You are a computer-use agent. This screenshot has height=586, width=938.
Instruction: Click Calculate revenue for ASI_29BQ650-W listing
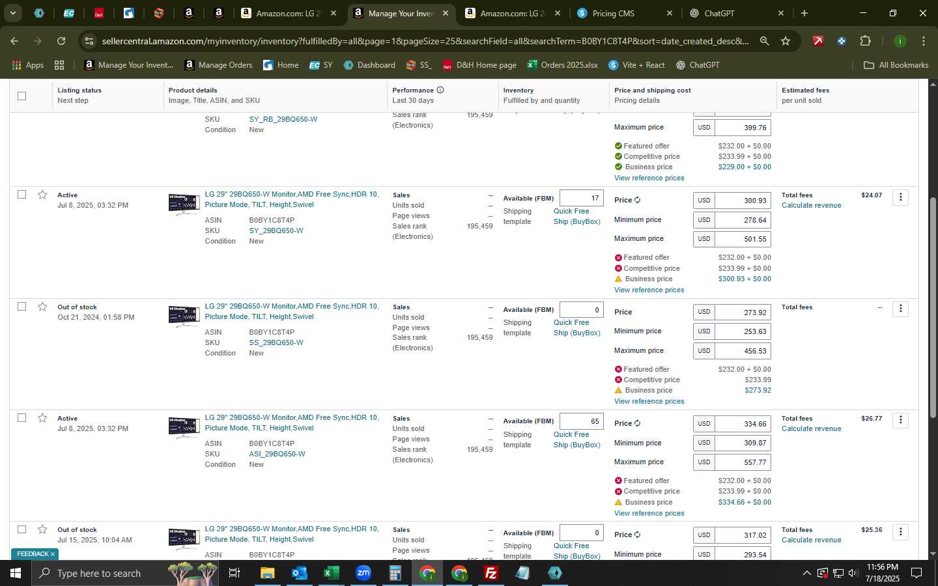pyautogui.click(x=811, y=428)
